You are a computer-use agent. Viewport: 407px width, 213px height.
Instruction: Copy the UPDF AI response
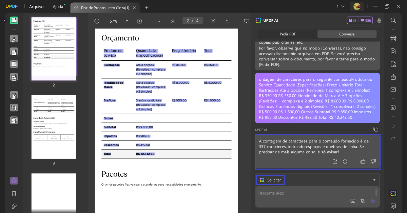click(x=375, y=129)
